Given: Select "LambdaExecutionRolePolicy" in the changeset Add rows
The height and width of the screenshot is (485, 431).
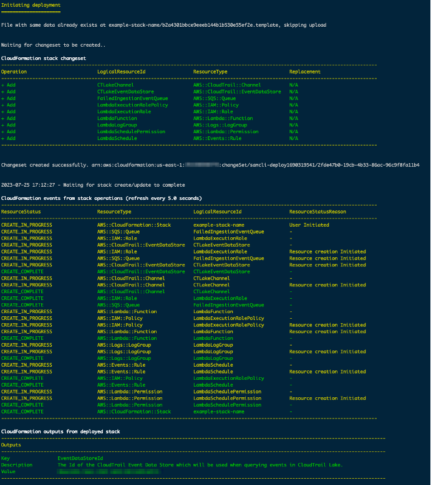Looking at the screenshot, I should [x=133, y=105].
